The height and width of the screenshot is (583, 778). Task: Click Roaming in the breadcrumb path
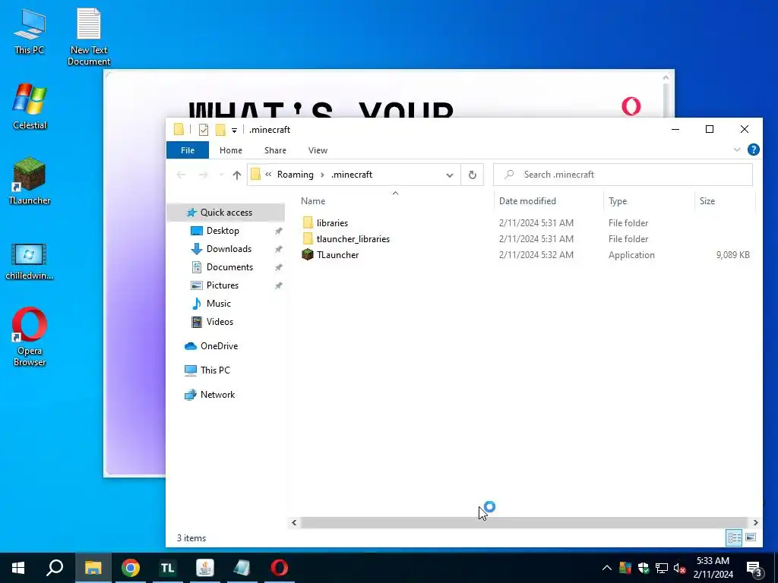pos(296,175)
